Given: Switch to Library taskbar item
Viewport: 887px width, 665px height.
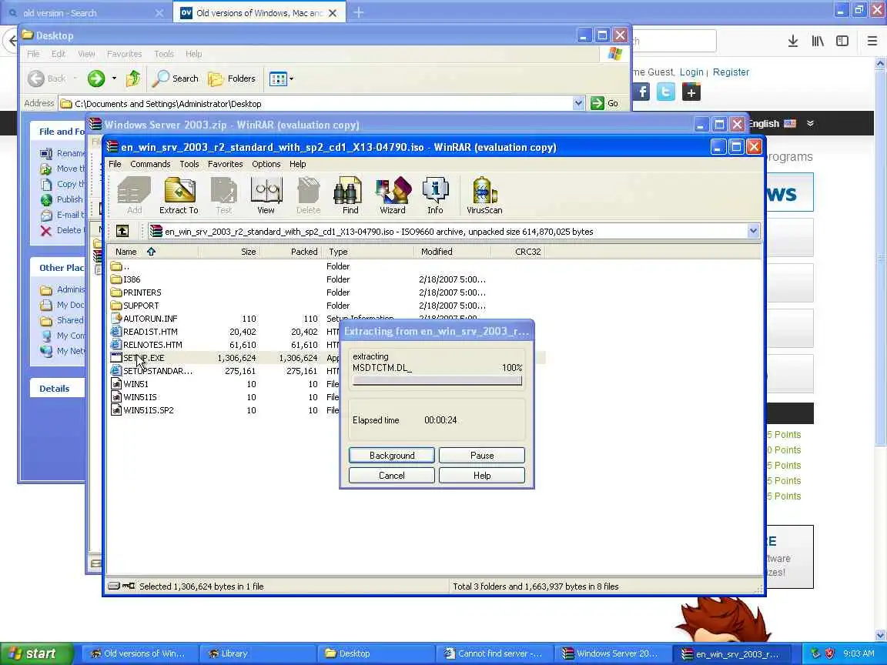Looking at the screenshot, I should tap(257, 653).
